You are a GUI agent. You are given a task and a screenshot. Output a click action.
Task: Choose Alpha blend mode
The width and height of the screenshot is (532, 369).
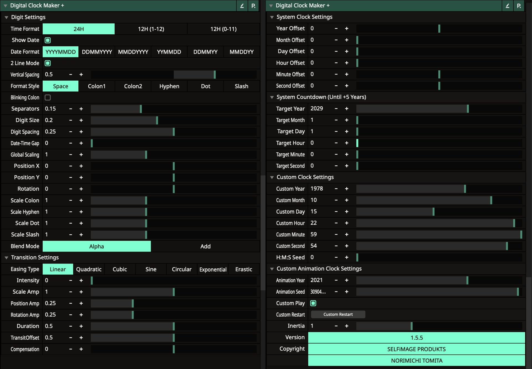tap(97, 246)
